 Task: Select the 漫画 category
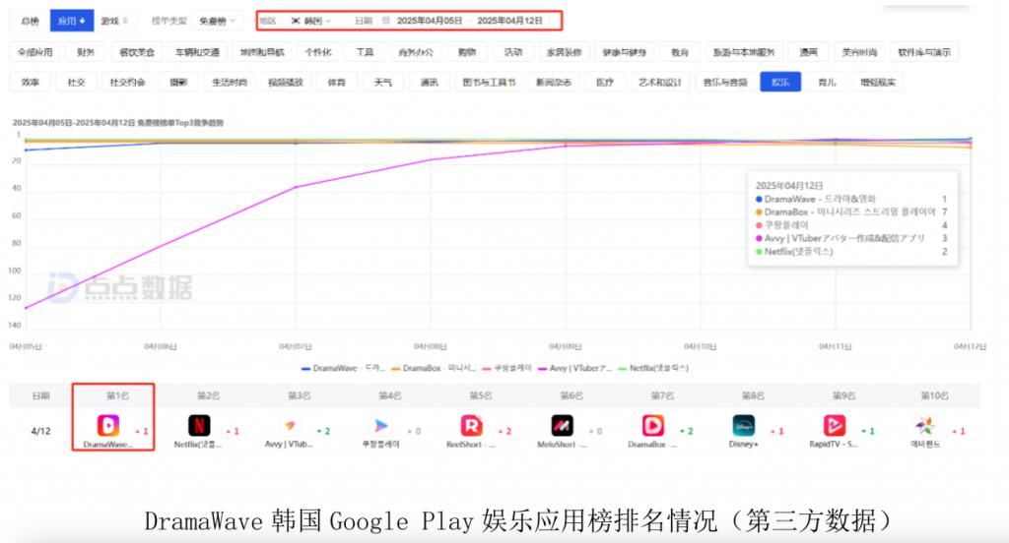pos(809,52)
